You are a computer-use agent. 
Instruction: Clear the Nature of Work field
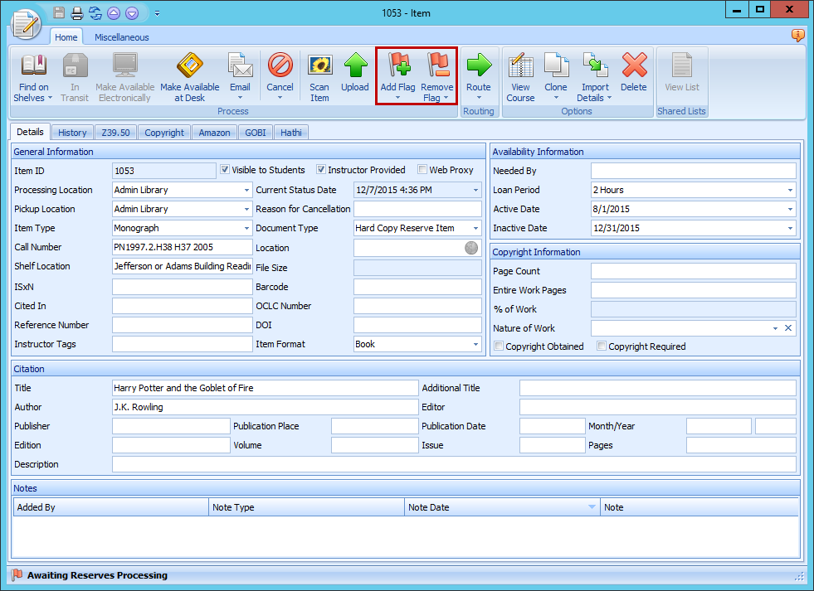point(788,328)
